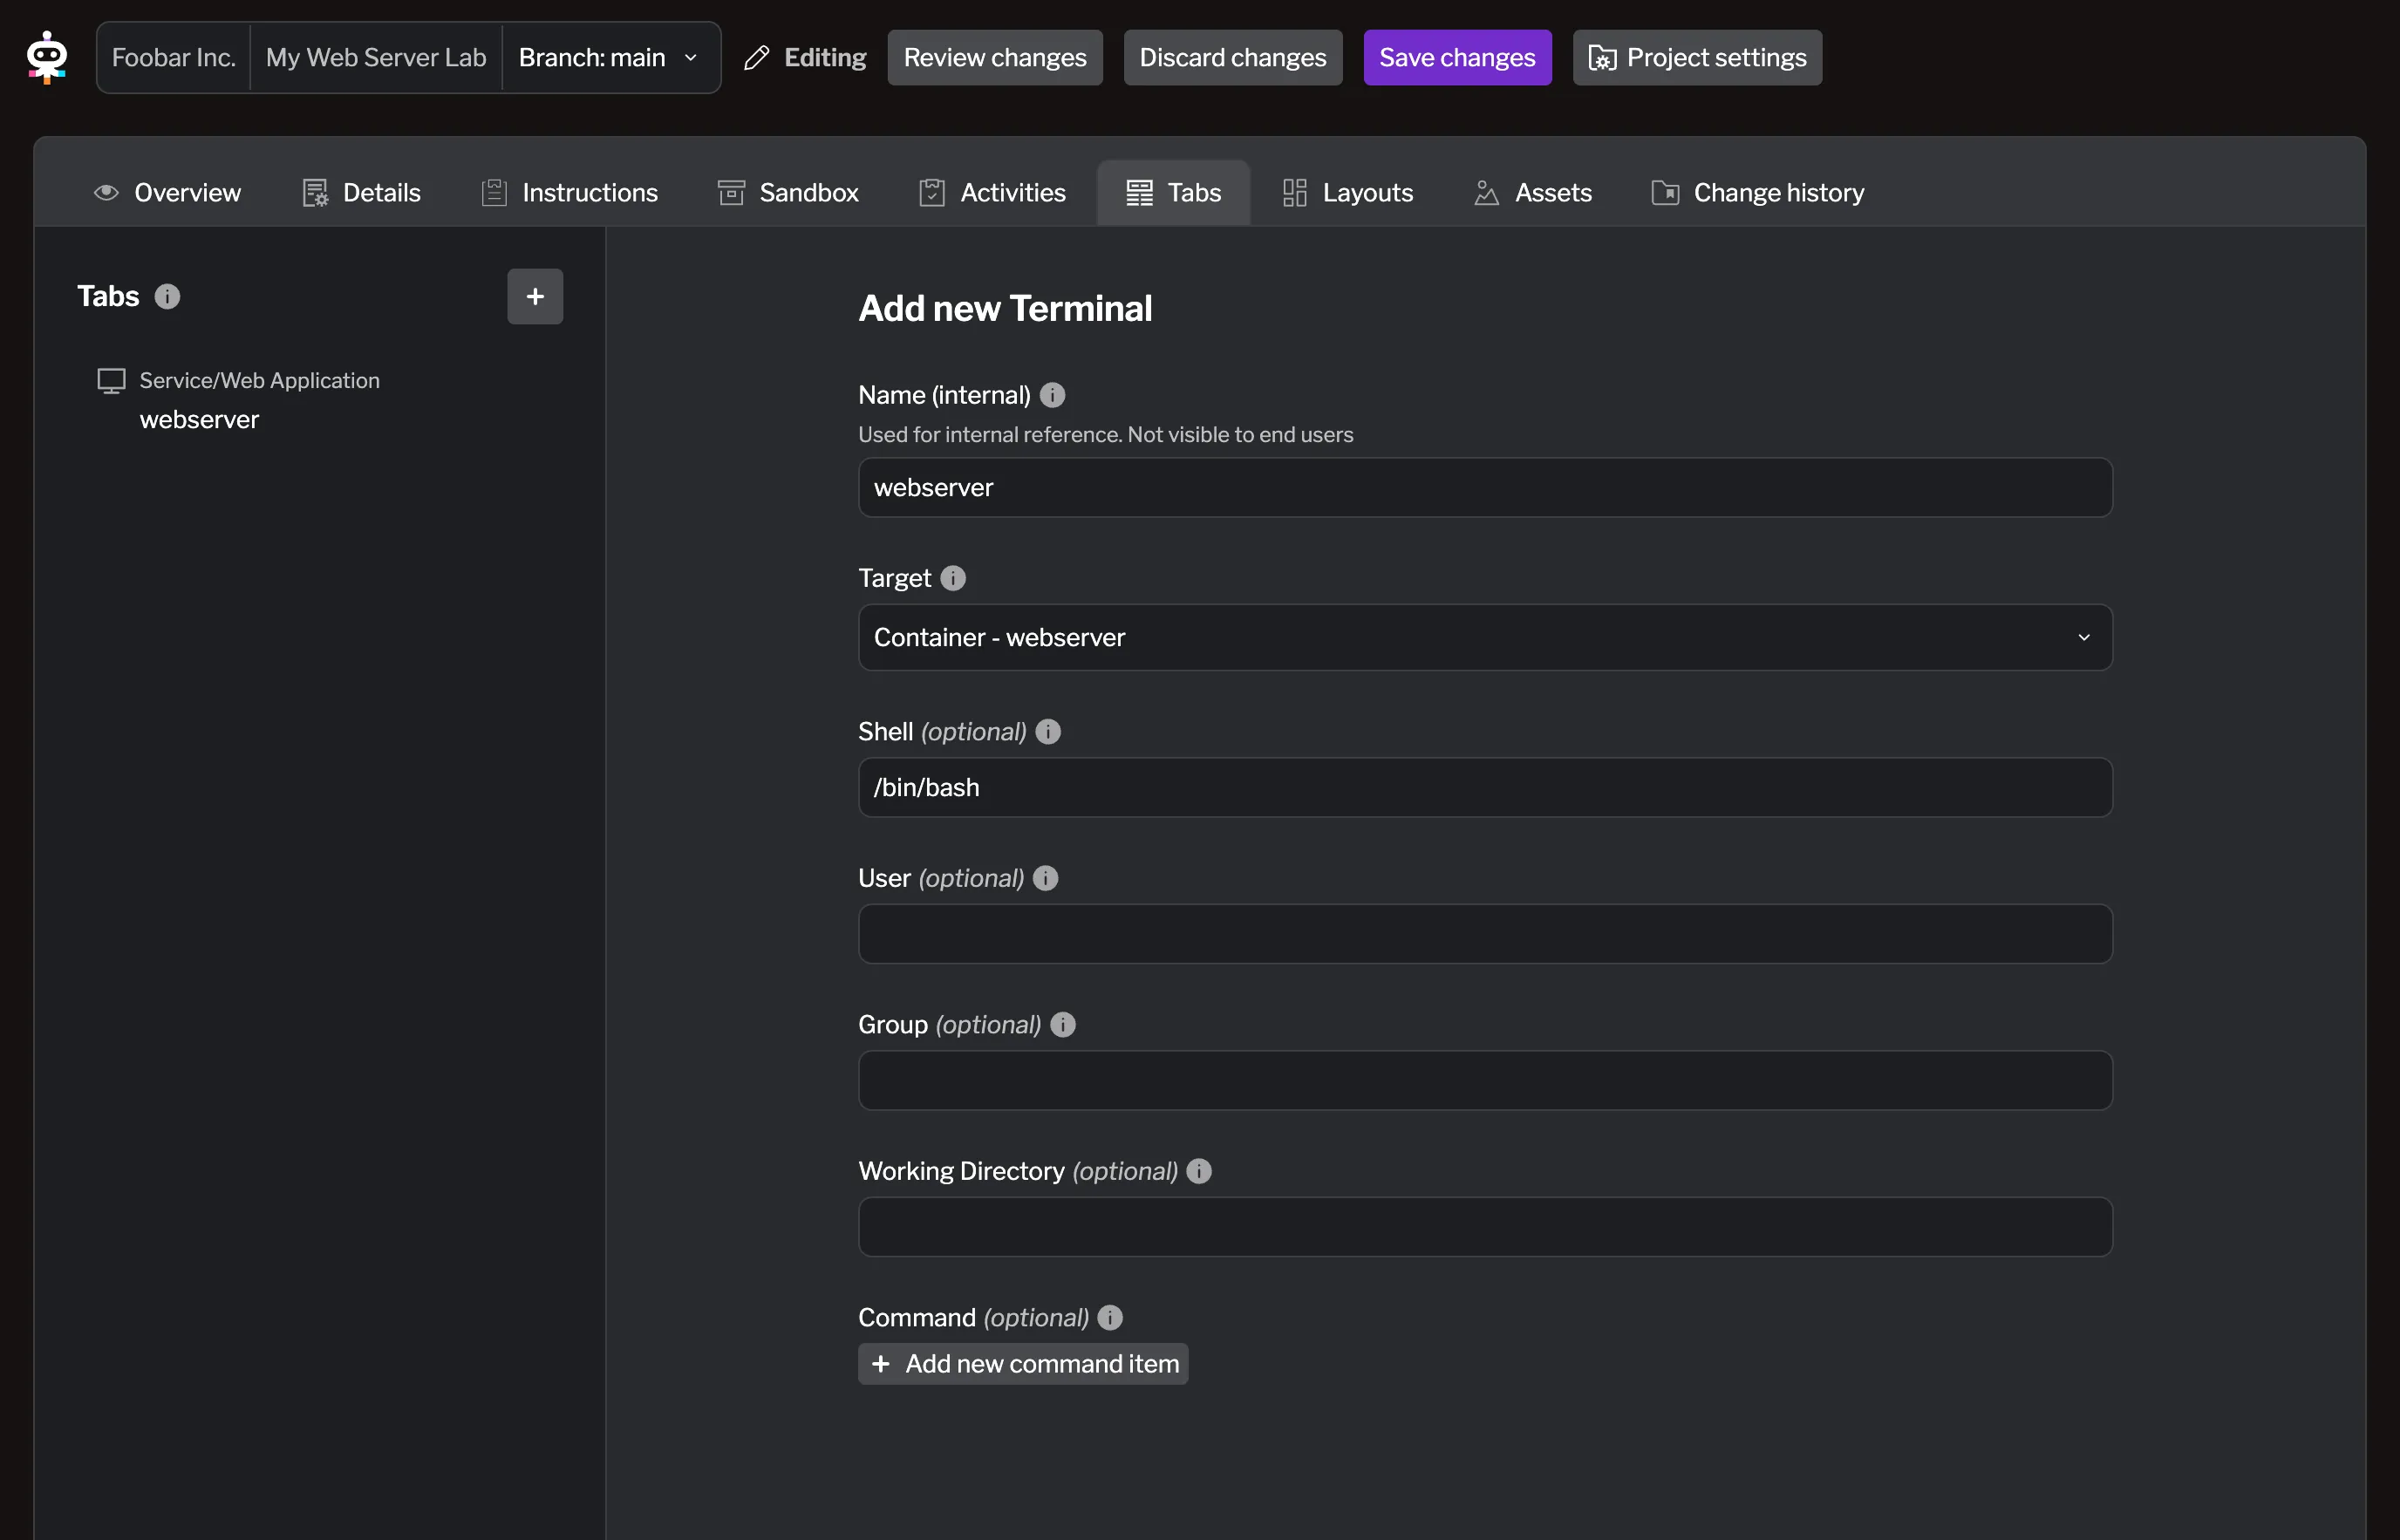Click info icon beside Target label
The height and width of the screenshot is (1540, 2400).
point(953,578)
